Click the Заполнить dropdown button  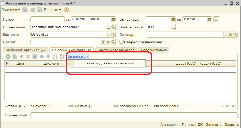tap(78, 56)
